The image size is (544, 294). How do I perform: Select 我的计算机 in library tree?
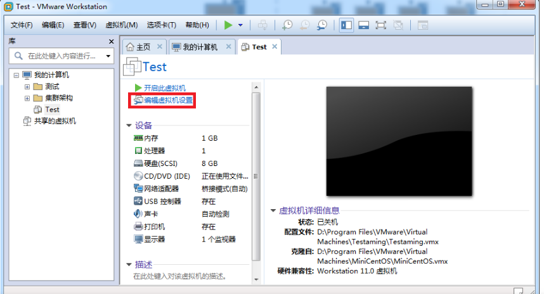tap(51, 75)
